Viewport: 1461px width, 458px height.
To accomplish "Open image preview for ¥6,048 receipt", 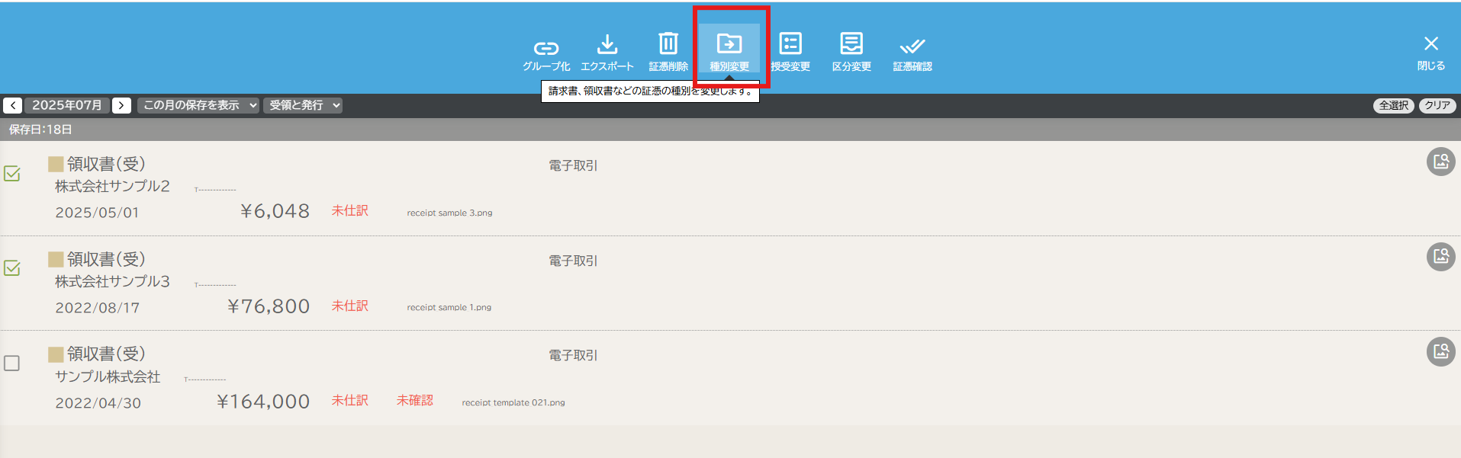I will tap(1440, 162).
